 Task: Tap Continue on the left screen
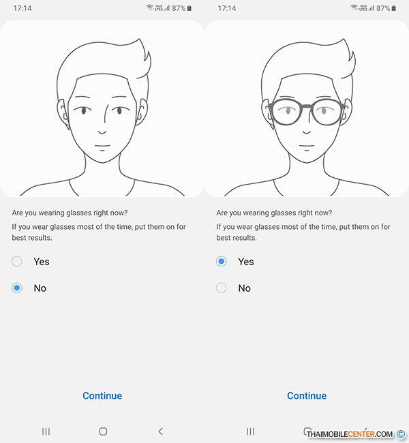pyautogui.click(x=102, y=395)
